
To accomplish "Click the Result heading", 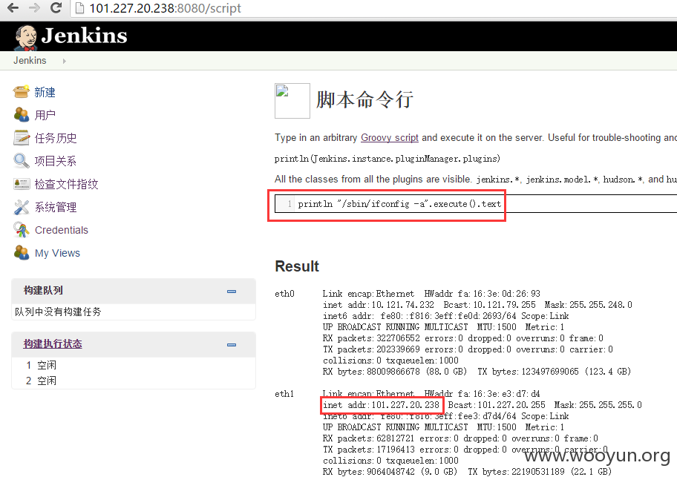I will coord(297,266).
